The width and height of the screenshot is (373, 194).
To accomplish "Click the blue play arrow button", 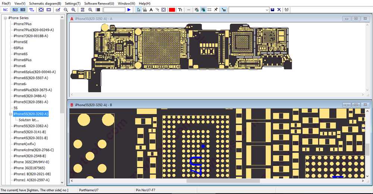I will point(129,10).
